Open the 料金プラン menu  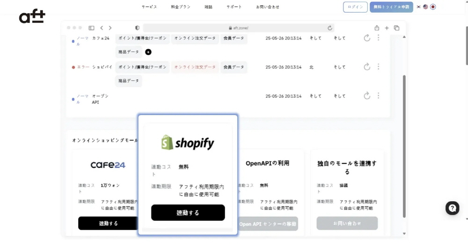pyautogui.click(x=181, y=7)
